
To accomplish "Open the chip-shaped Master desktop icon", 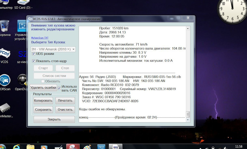I will point(5,108).
